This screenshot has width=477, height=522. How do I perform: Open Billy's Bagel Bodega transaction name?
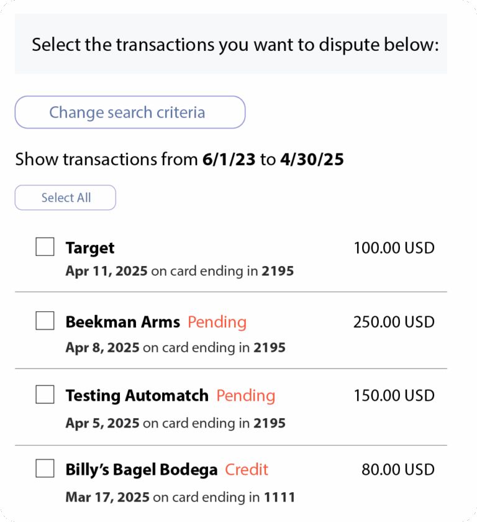point(142,470)
